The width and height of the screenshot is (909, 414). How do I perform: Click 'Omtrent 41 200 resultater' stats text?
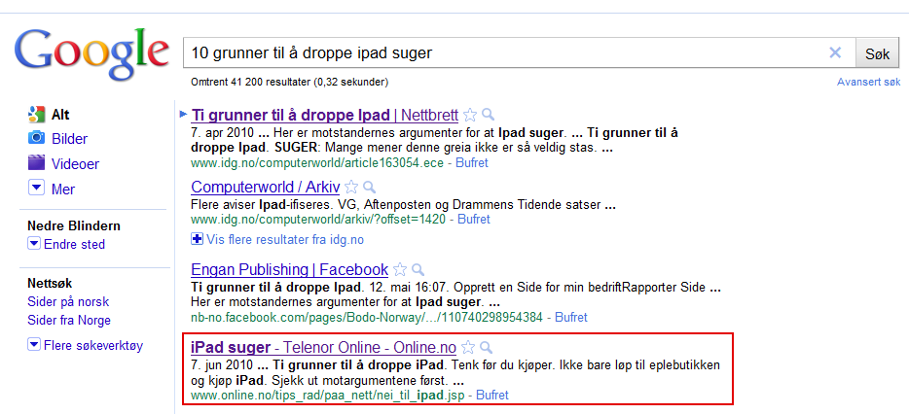pyautogui.click(x=289, y=83)
